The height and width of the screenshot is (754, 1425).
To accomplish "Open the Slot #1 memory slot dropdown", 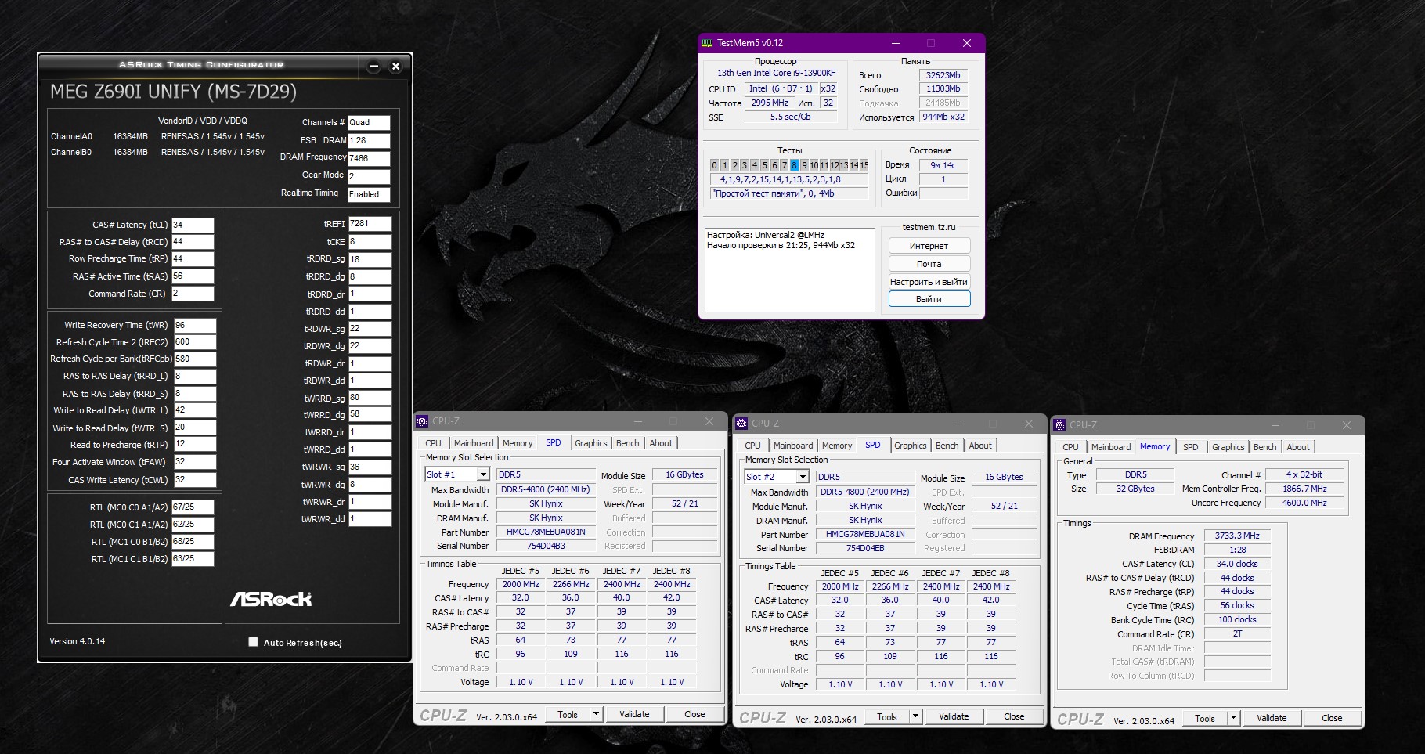I will coord(483,474).
